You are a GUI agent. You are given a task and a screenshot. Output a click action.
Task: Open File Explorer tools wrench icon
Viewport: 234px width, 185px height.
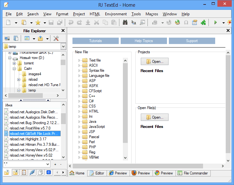[x=56, y=39]
